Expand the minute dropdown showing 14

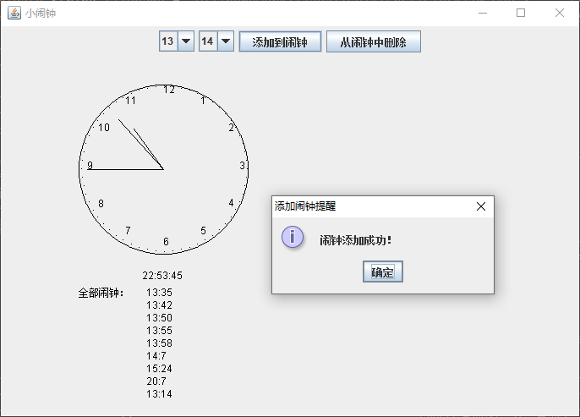tap(226, 41)
